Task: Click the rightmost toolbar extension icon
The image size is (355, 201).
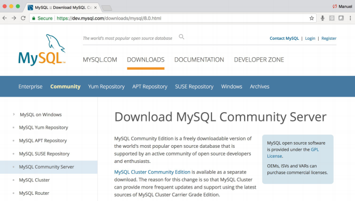Action: (x=341, y=18)
